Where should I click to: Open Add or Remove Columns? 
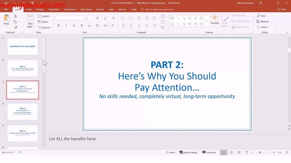click(x=155, y=25)
